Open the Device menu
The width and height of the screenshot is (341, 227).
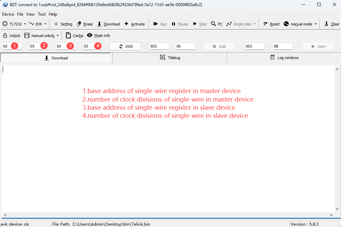point(8,14)
